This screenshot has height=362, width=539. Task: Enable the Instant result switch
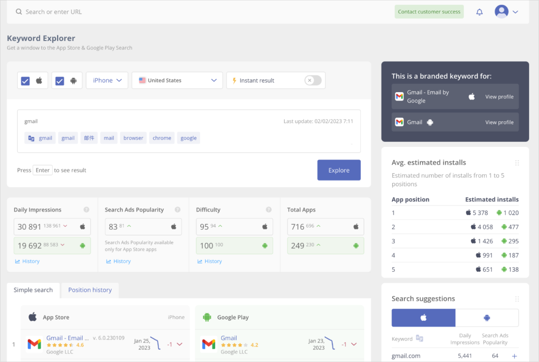click(x=313, y=80)
